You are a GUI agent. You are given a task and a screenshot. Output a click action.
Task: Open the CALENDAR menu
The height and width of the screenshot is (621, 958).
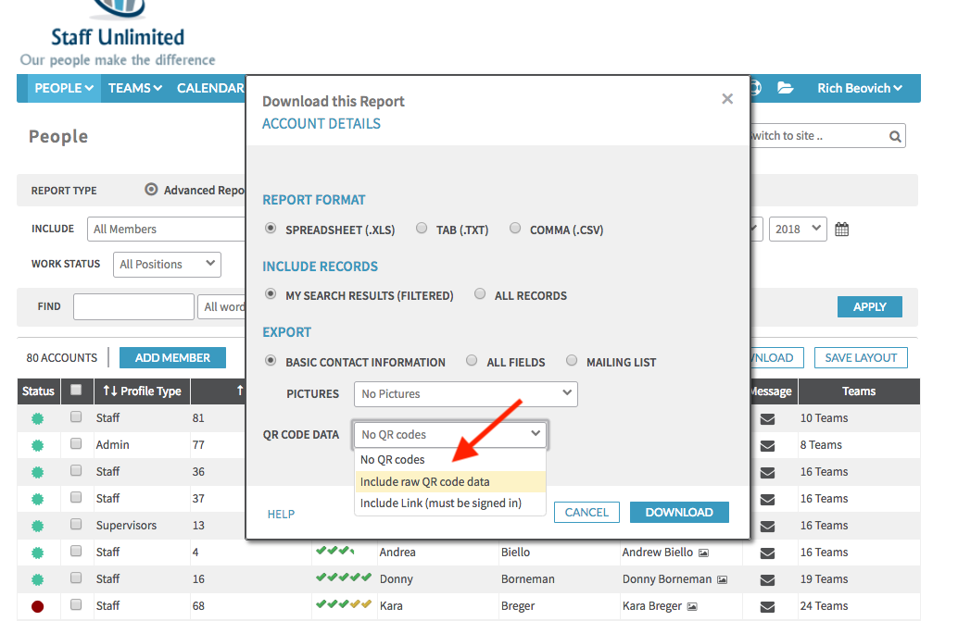coord(209,89)
